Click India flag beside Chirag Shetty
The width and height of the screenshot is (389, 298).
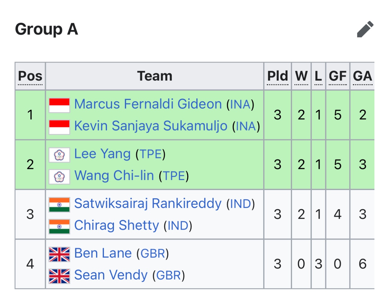pos(59,227)
